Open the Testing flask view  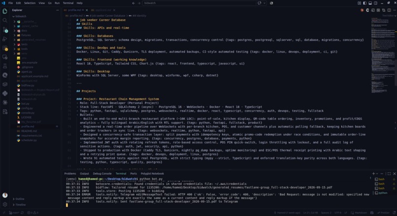click(5, 66)
